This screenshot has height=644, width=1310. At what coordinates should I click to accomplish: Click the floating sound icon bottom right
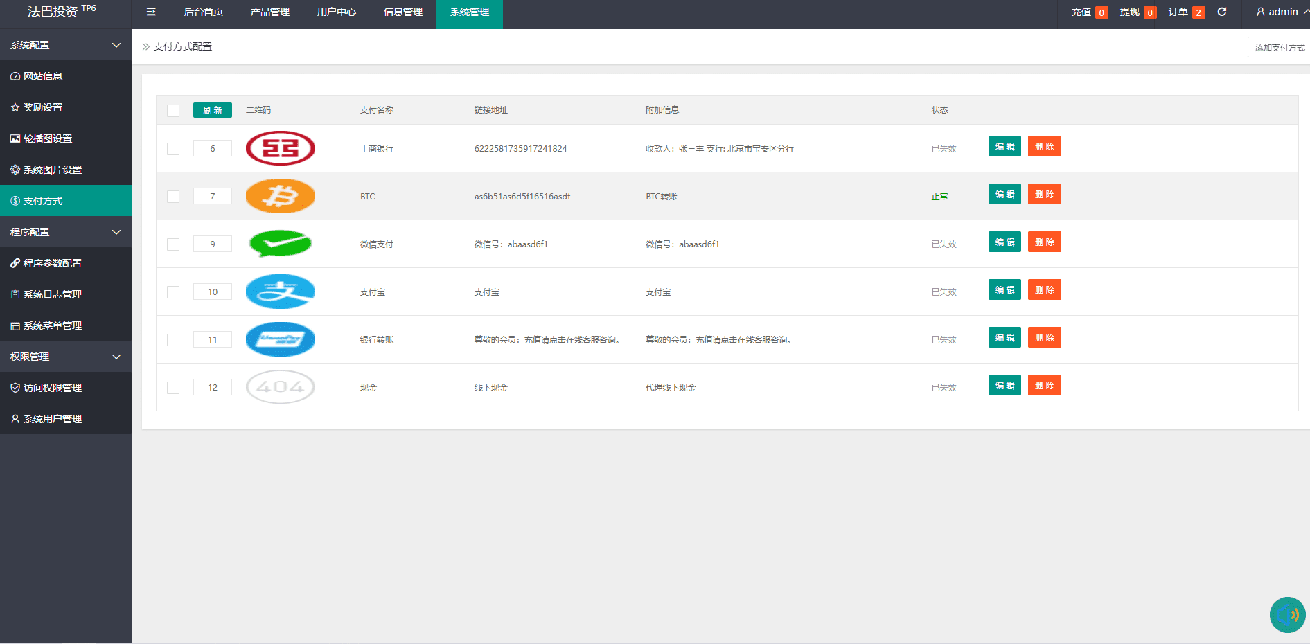point(1287,615)
